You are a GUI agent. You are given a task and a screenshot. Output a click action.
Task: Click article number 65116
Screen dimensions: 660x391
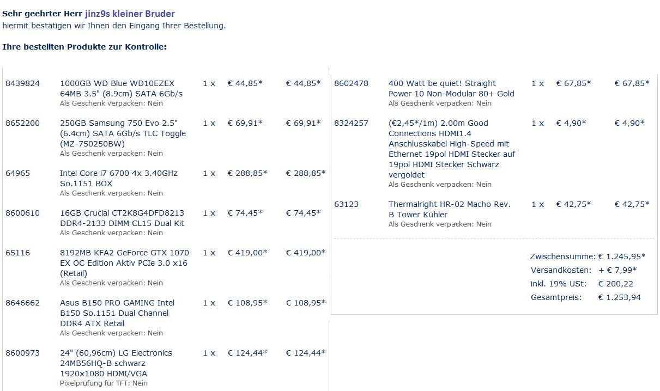17,253
